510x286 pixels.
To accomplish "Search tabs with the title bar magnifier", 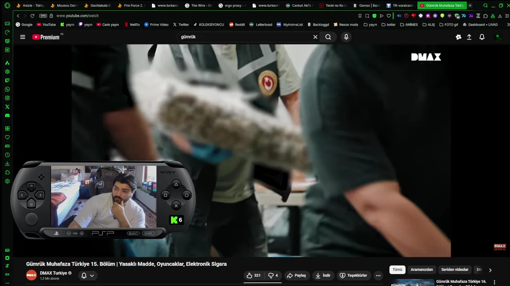I will coord(485,6).
